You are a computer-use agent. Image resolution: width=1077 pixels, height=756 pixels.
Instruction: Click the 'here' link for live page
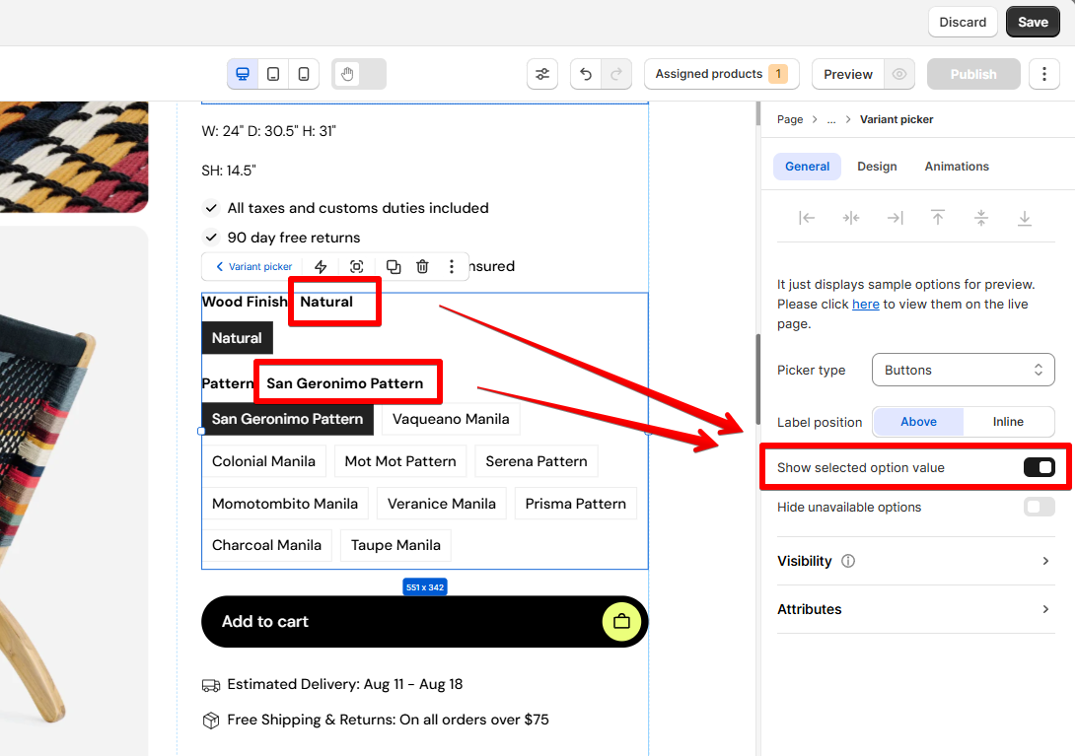tap(866, 305)
